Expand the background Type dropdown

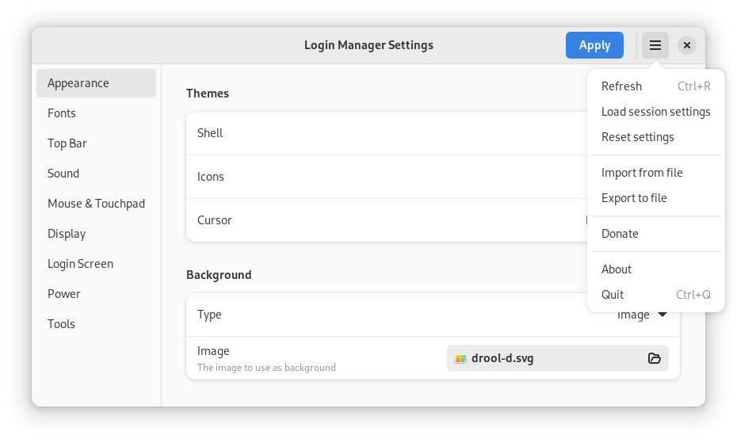[x=643, y=315]
